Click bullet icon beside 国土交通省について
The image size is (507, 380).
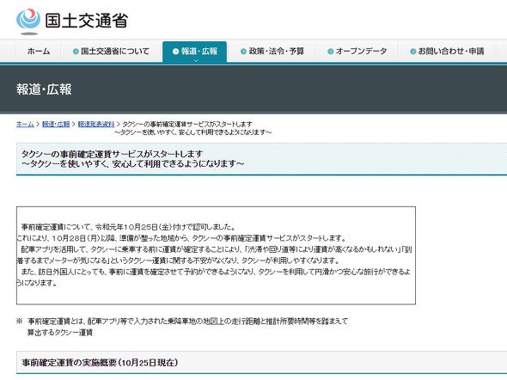pyautogui.click(x=76, y=52)
